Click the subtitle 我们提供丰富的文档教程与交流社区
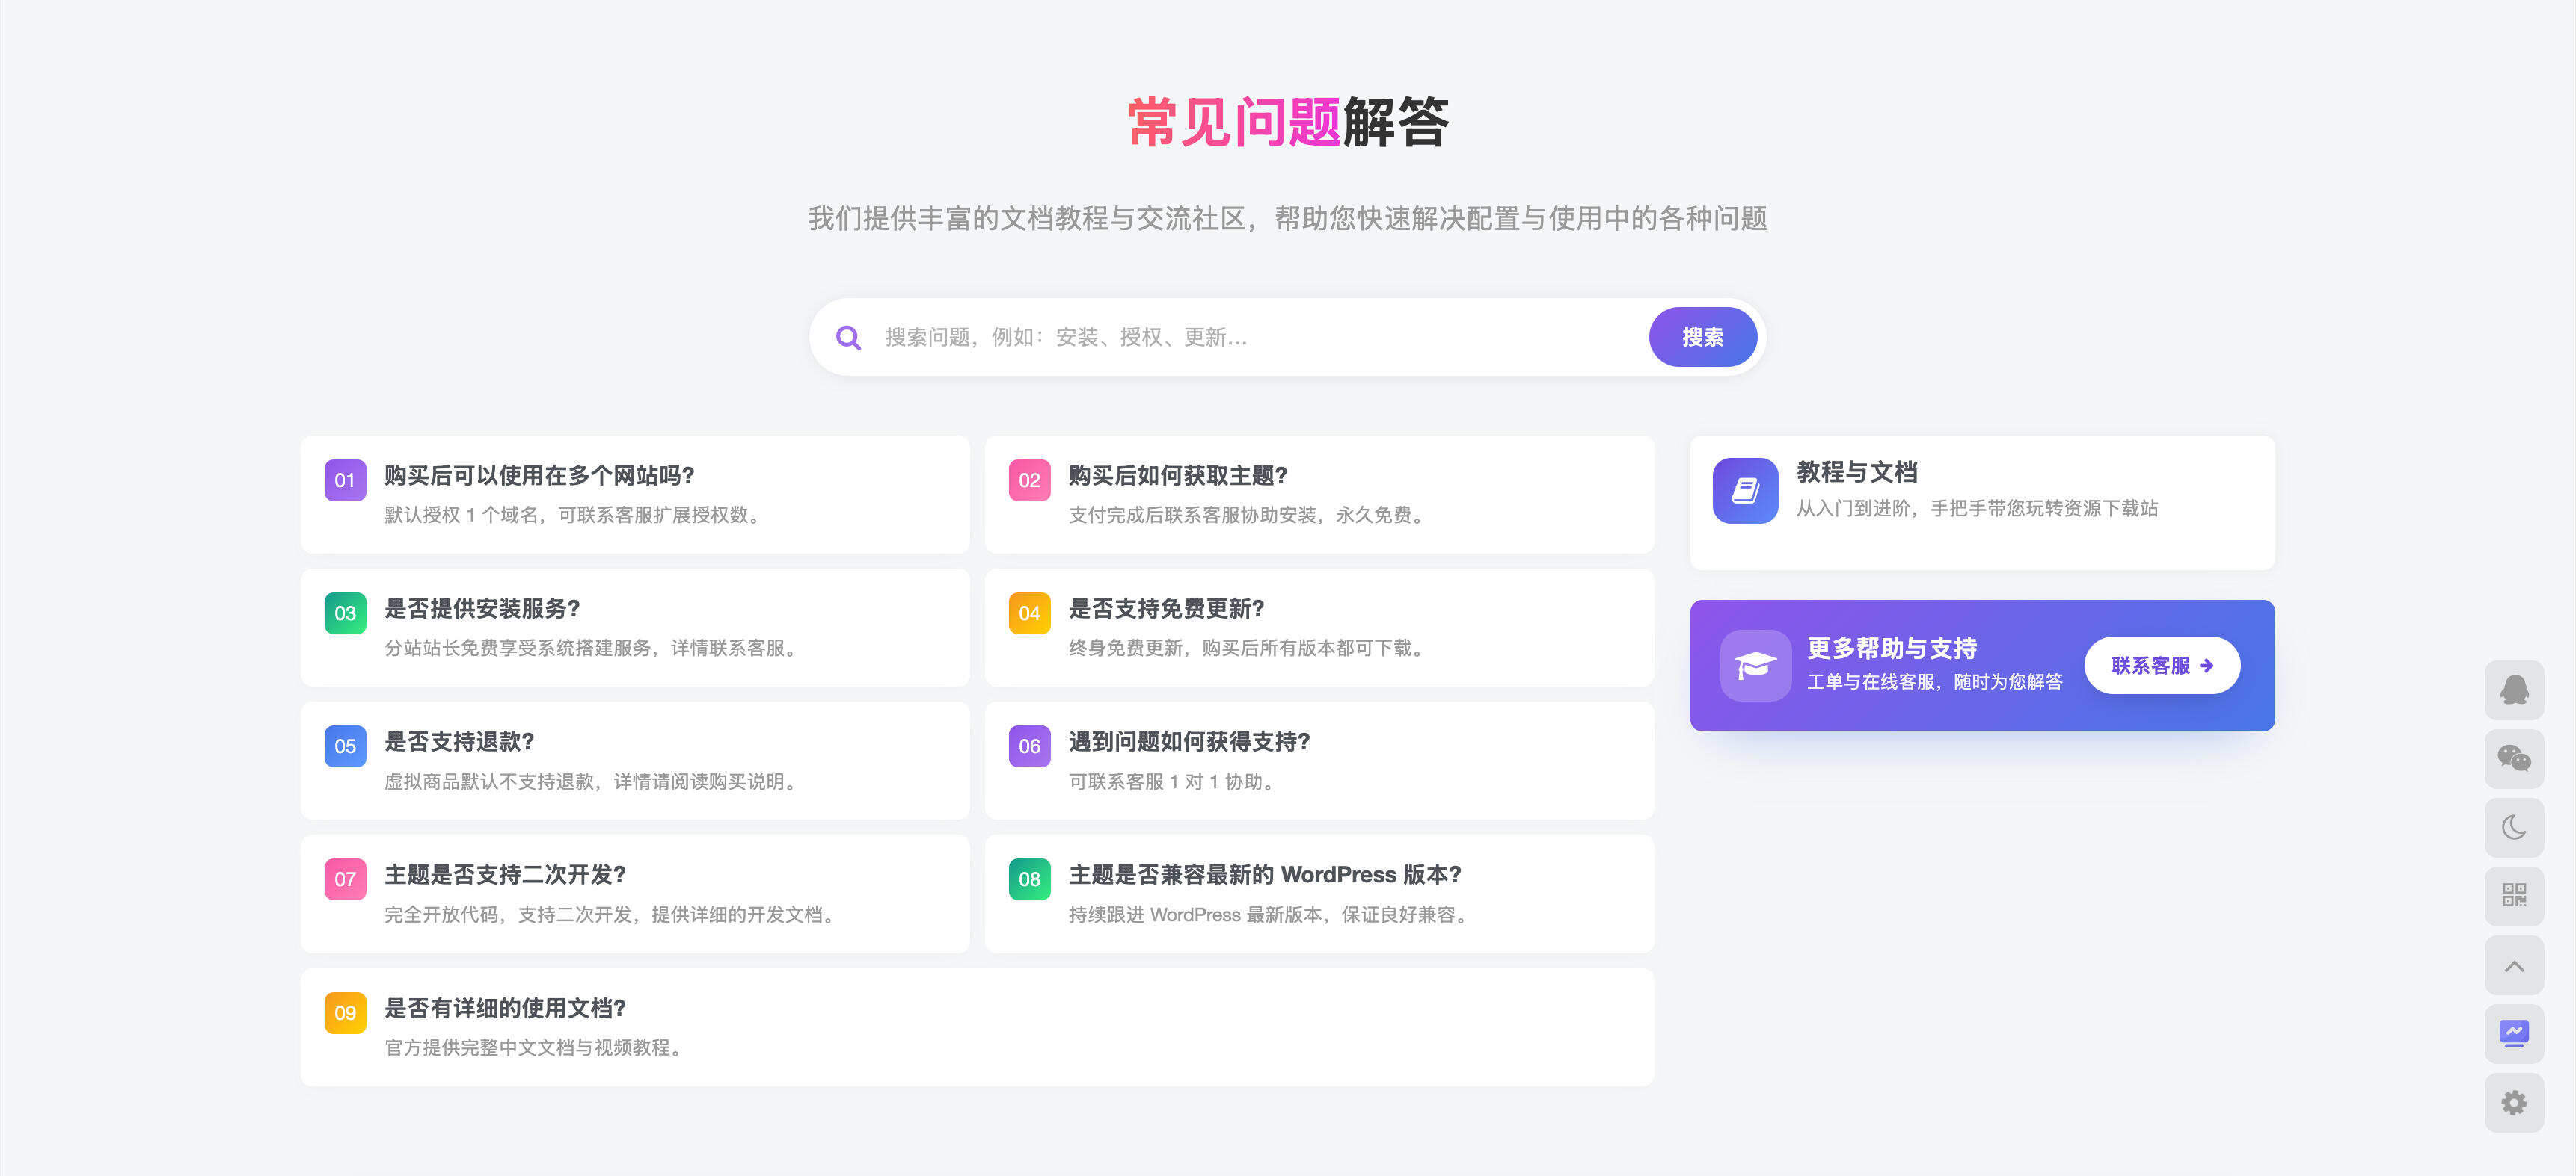 pyautogui.click(x=1026, y=219)
